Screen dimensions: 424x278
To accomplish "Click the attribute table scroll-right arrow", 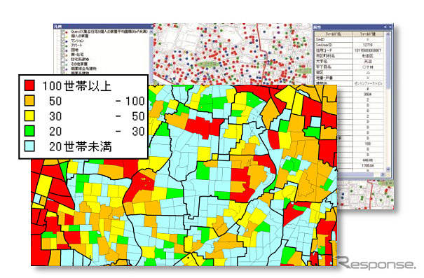I will pyautogui.click(x=383, y=174).
